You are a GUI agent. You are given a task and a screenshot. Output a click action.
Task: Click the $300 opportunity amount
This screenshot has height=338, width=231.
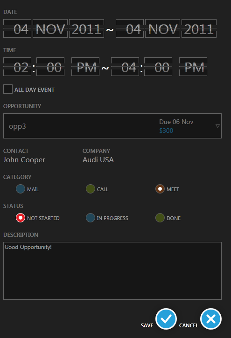[x=166, y=131]
